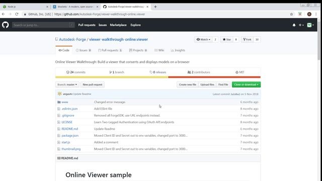
Task: Fork the repository
Action: click(247, 39)
